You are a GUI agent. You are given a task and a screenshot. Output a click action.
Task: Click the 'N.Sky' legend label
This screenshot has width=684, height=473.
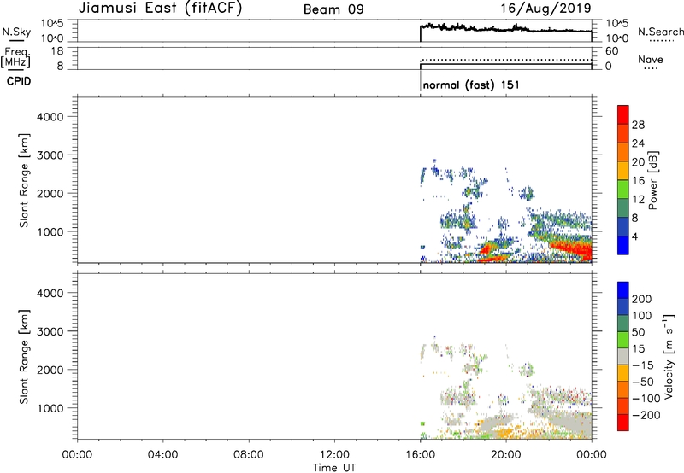(16, 32)
